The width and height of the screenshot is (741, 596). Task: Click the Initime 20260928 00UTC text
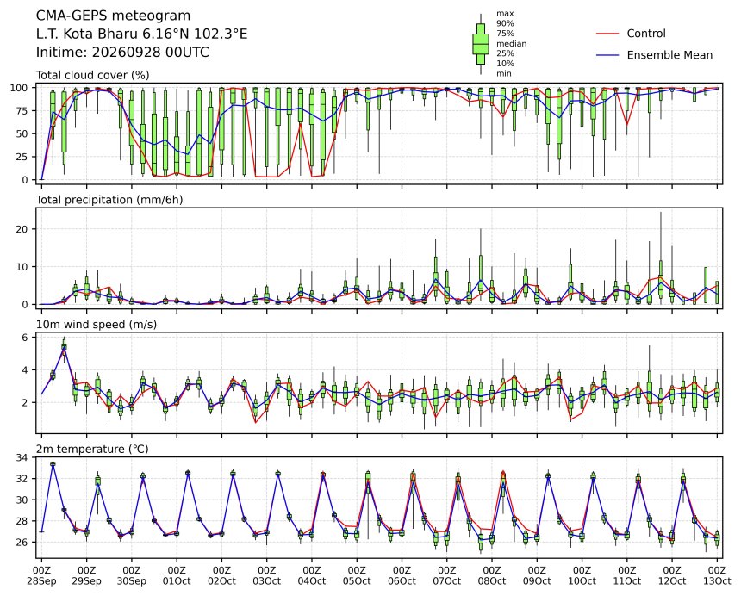[x=122, y=52]
